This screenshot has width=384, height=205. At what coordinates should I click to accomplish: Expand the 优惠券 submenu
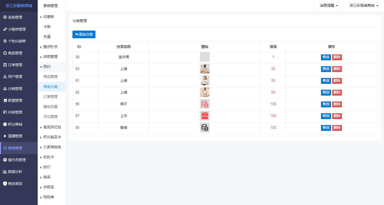coord(52,17)
